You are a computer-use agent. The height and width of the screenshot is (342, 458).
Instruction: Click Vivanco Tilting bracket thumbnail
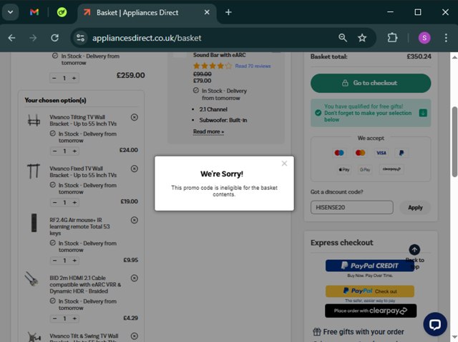[x=34, y=121]
